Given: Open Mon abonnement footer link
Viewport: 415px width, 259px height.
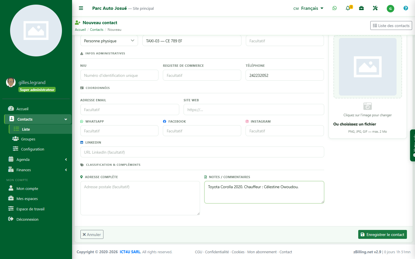Looking at the screenshot, I should pos(262,252).
